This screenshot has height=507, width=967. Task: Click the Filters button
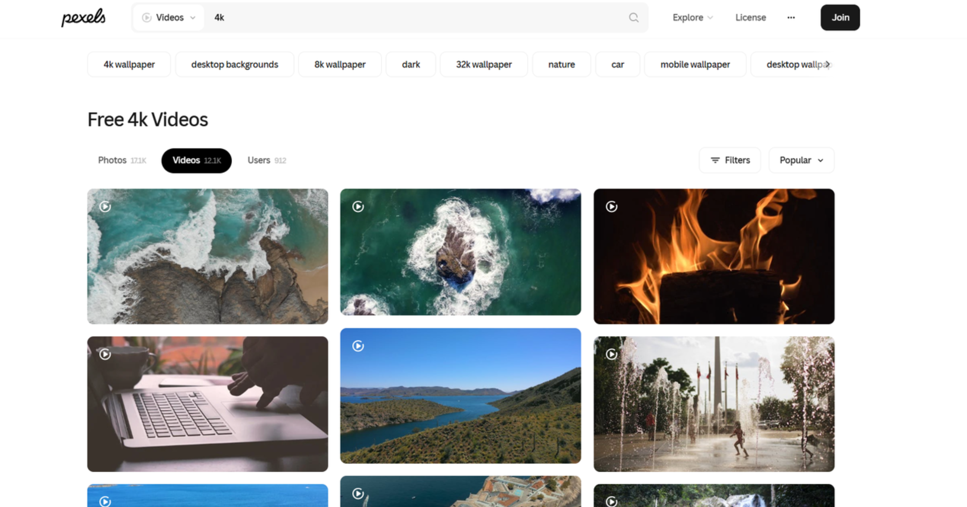pos(730,160)
